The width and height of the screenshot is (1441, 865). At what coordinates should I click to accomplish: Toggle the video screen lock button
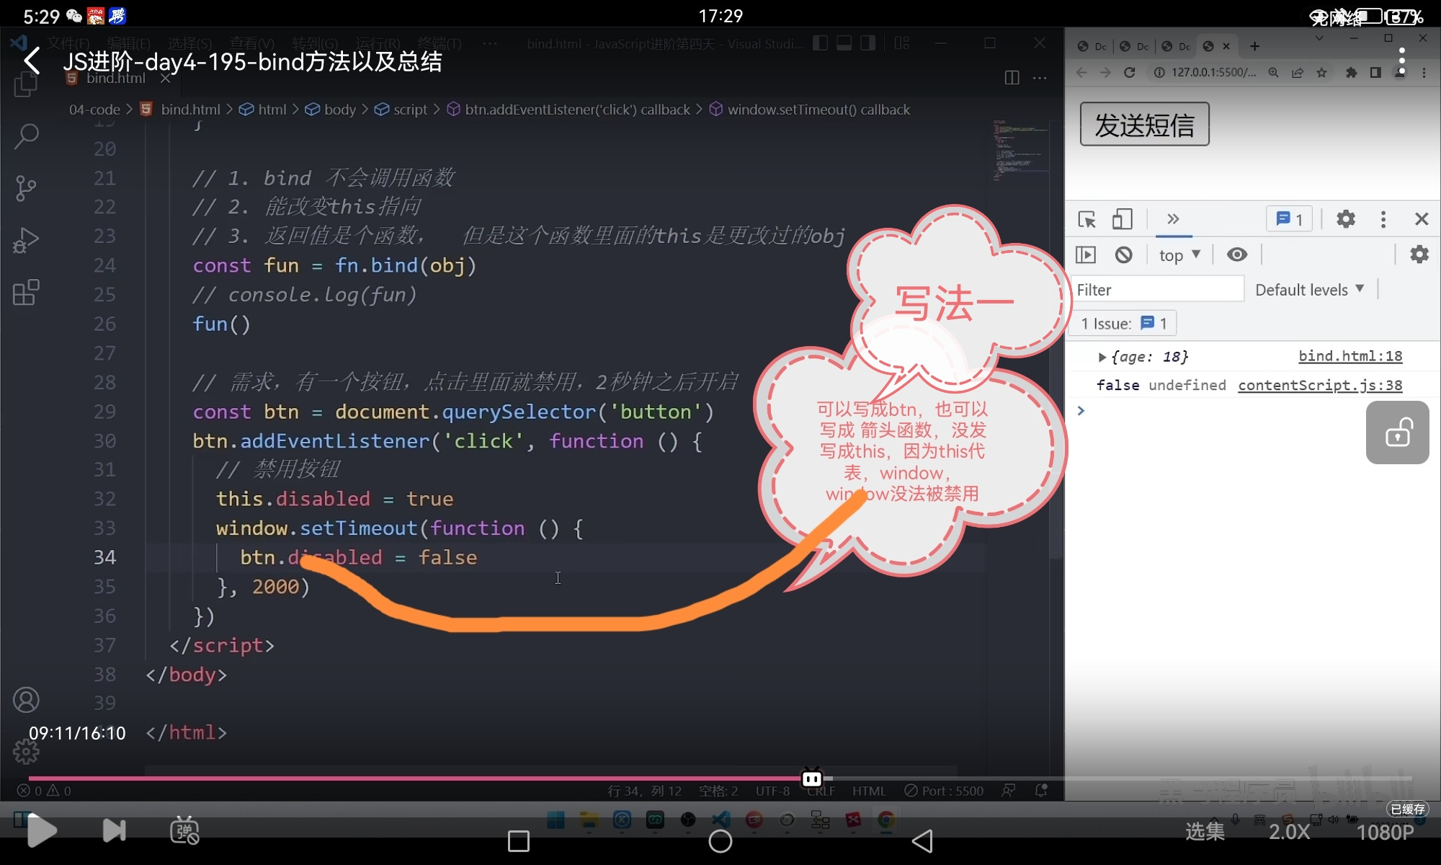click(1397, 432)
